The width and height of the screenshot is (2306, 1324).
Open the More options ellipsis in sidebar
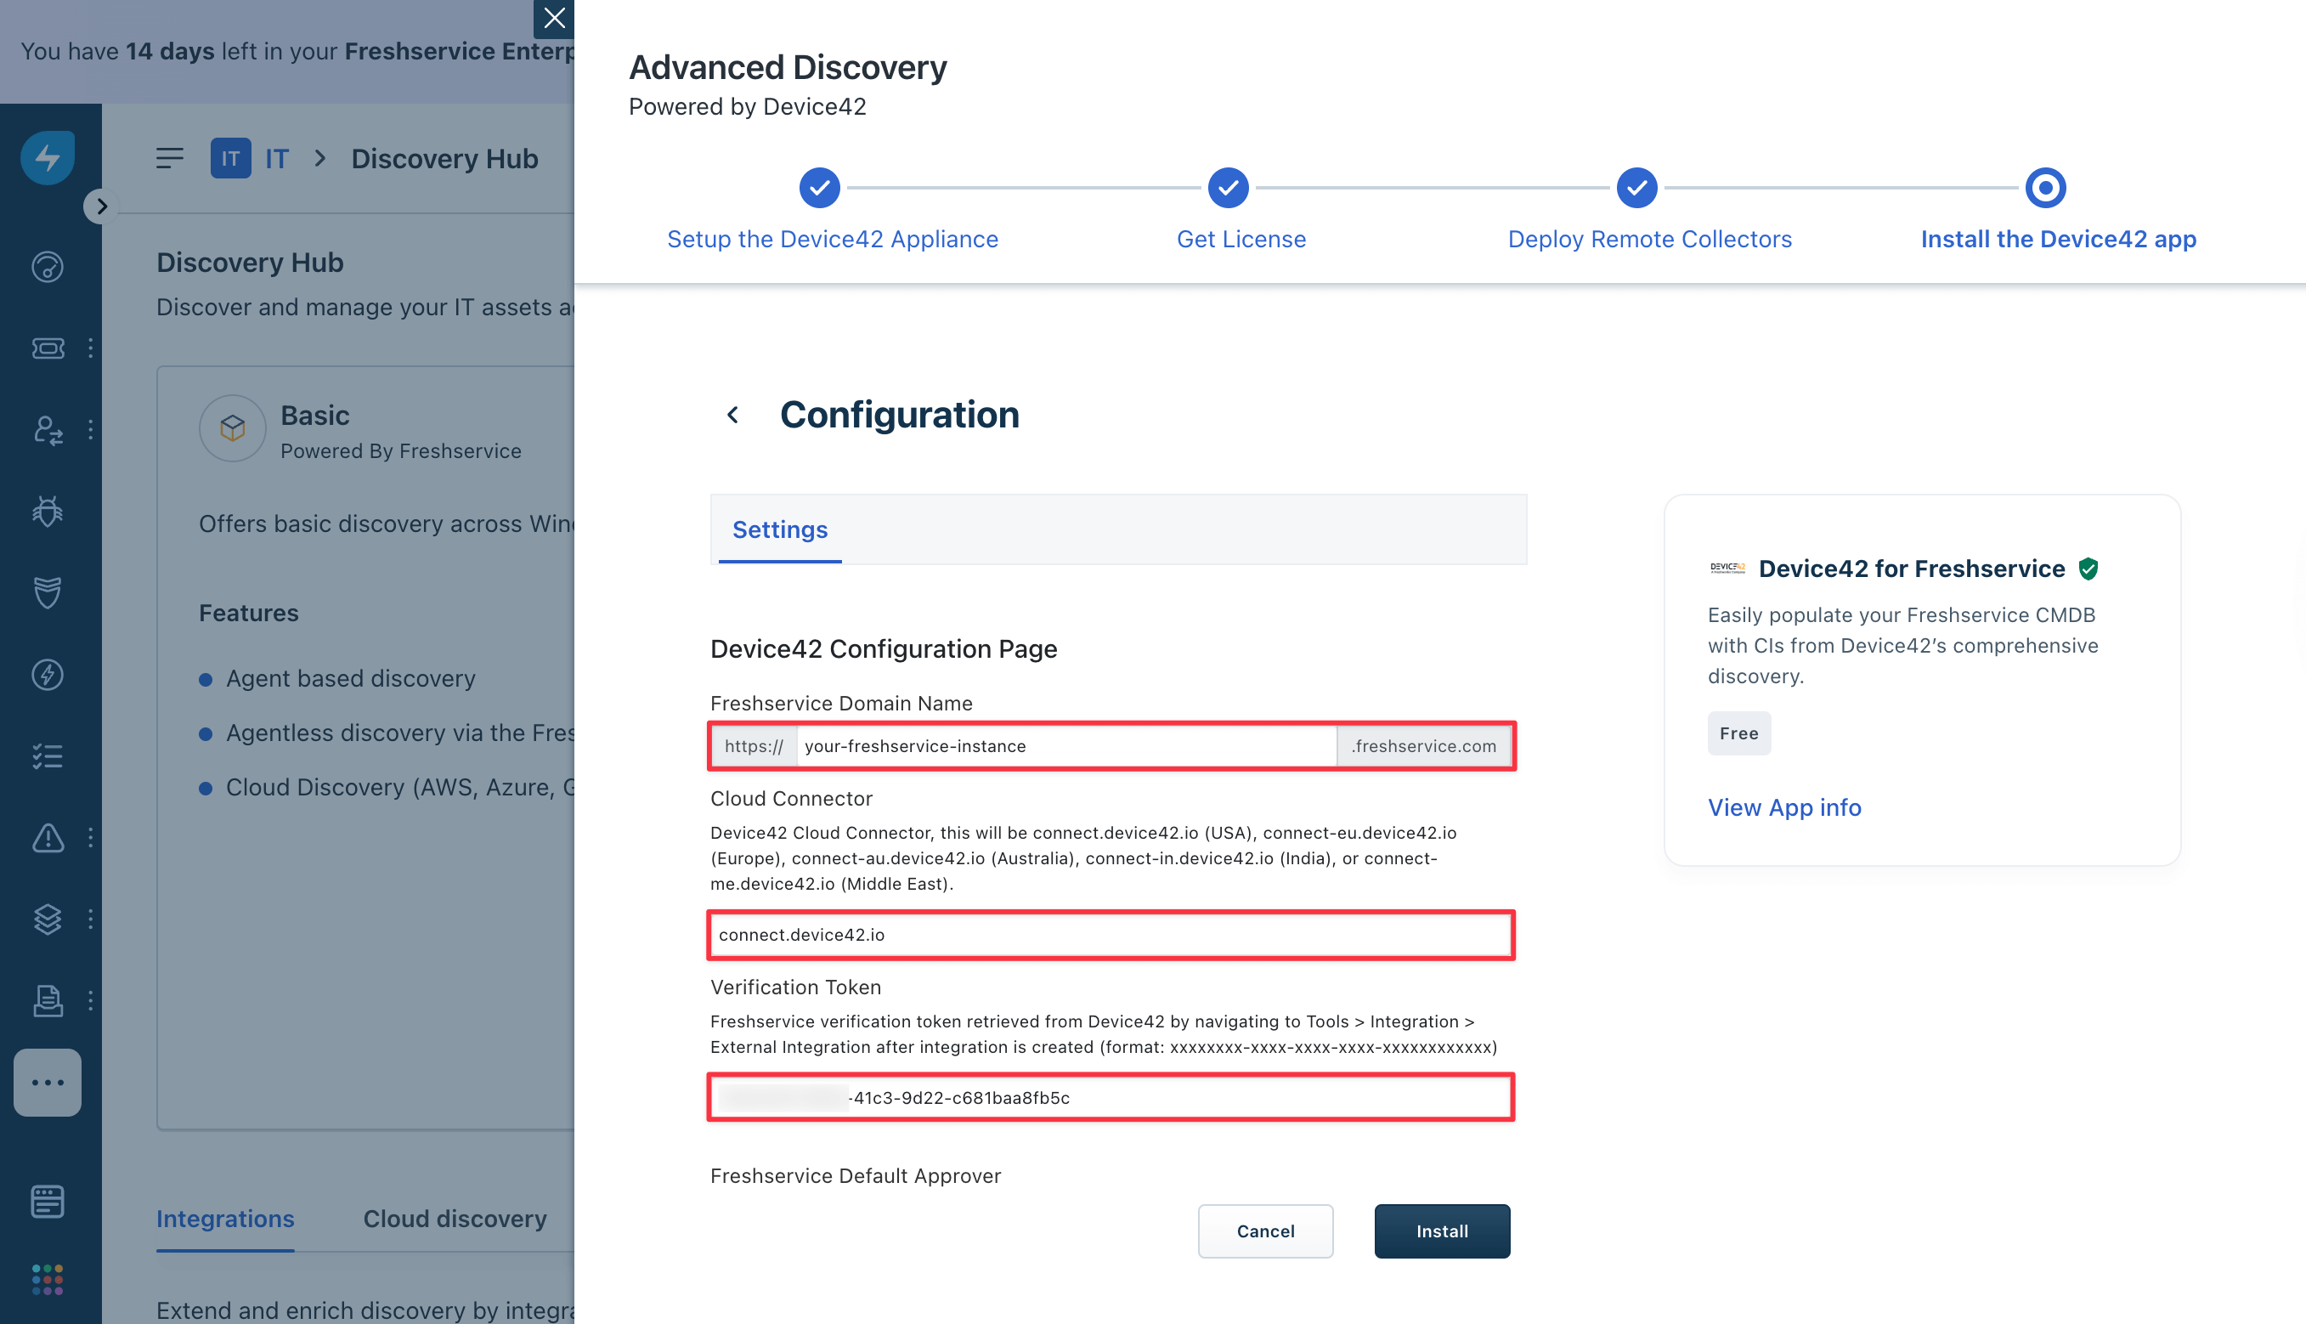coord(48,1082)
